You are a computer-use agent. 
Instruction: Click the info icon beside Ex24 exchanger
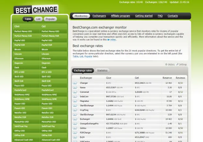point(75,137)
